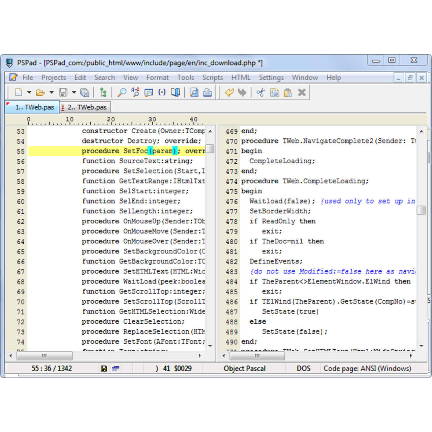
Task: Click the Find and replace A-Z icon
Action: click(135, 92)
